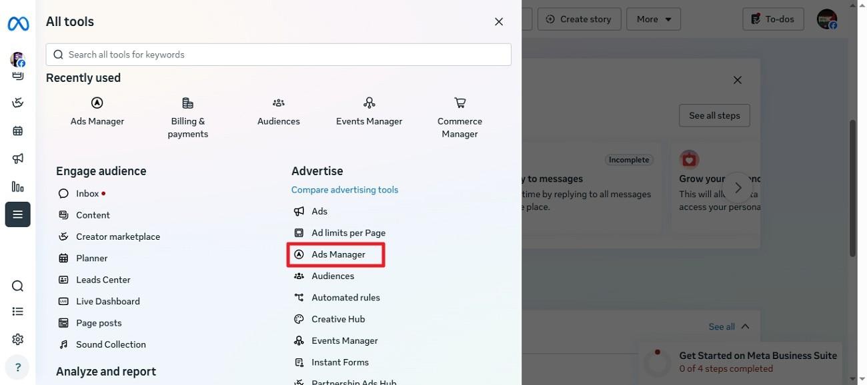Open recently used Audiences shortcut
This screenshot has height=385, width=867.
point(279,111)
